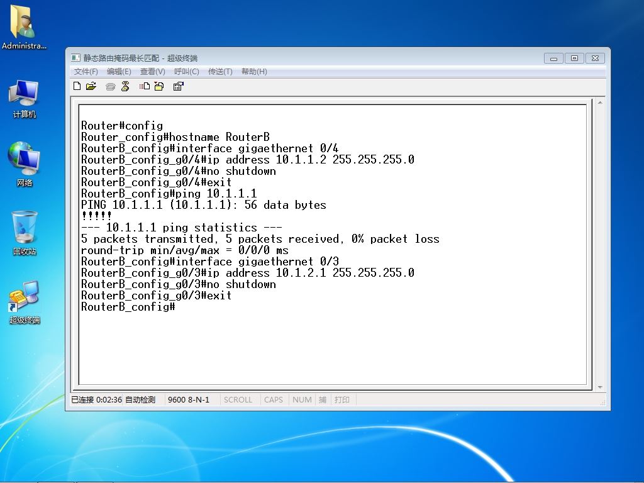Click the 'interface gigaethernet 0/3' line
This screenshot has height=483, width=644.
coord(210,261)
